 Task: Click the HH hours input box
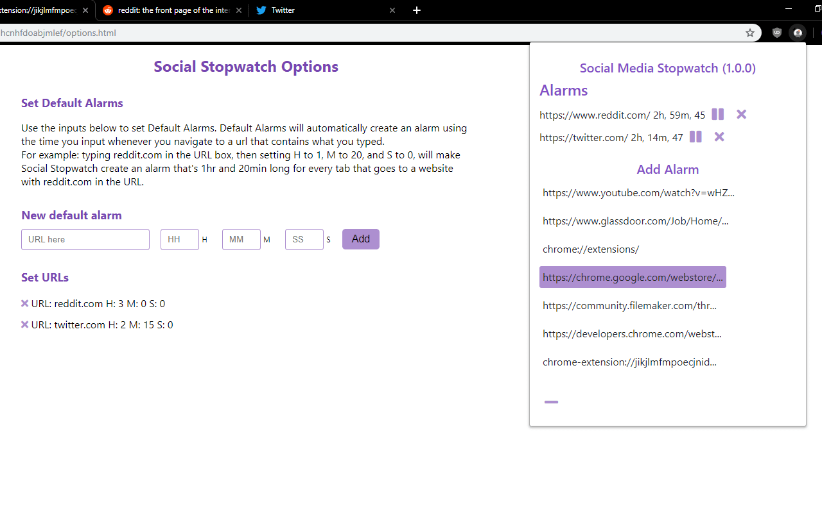pos(179,239)
